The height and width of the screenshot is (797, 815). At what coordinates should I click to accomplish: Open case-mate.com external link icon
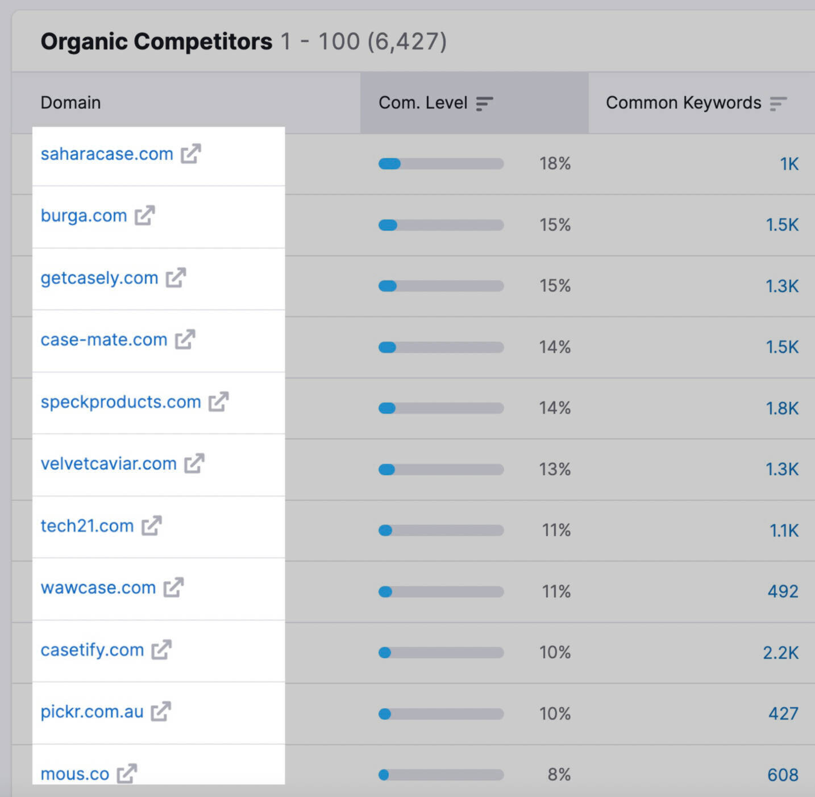pos(185,339)
